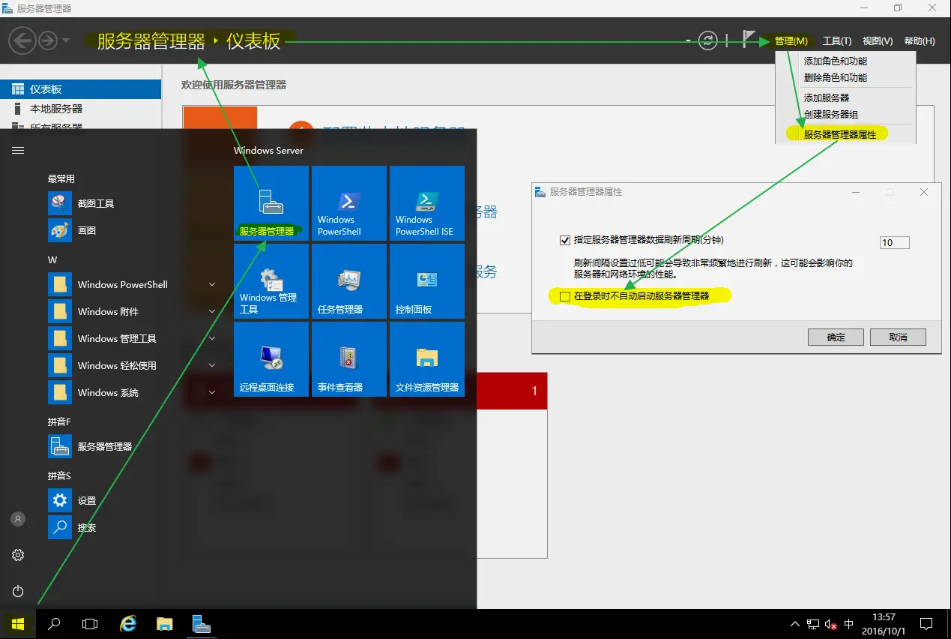Expand the Windows PowerShell folder

click(x=133, y=284)
